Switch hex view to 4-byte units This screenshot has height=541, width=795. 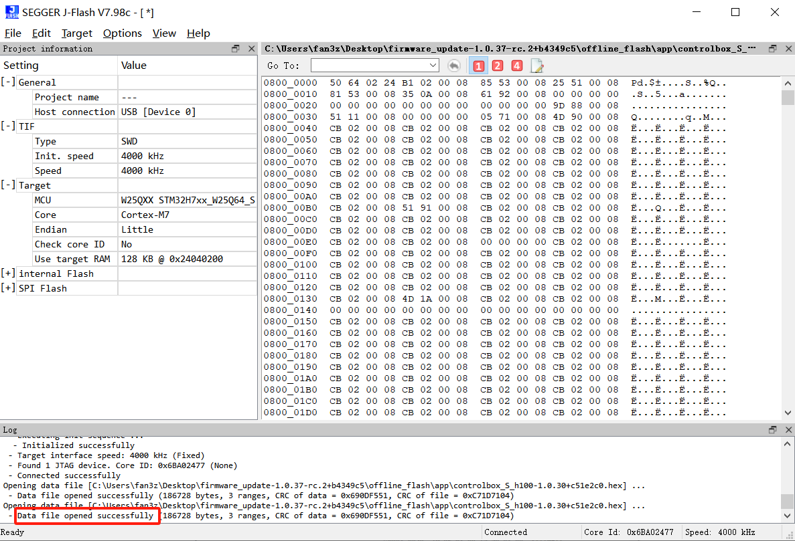[x=516, y=66]
